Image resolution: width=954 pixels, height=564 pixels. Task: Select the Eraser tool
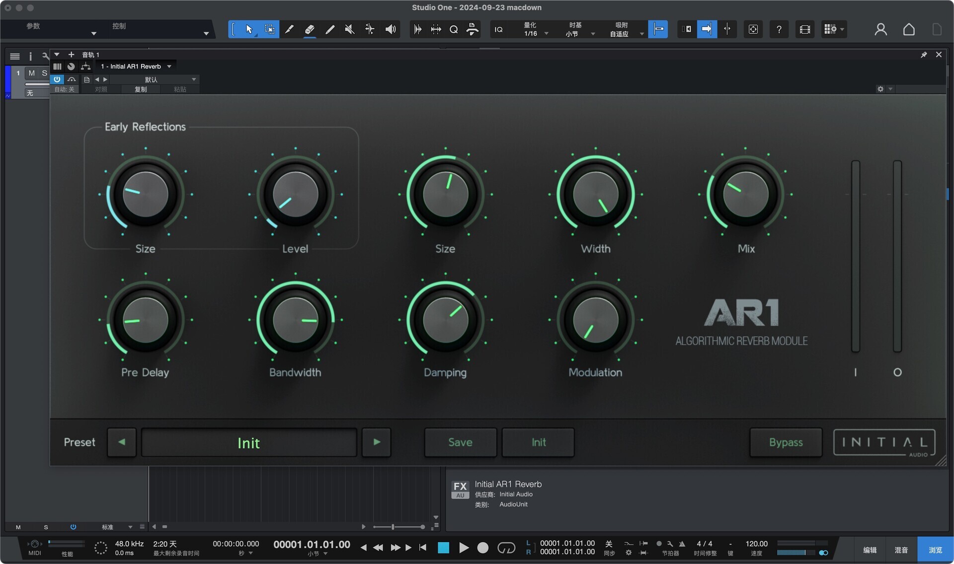point(310,29)
